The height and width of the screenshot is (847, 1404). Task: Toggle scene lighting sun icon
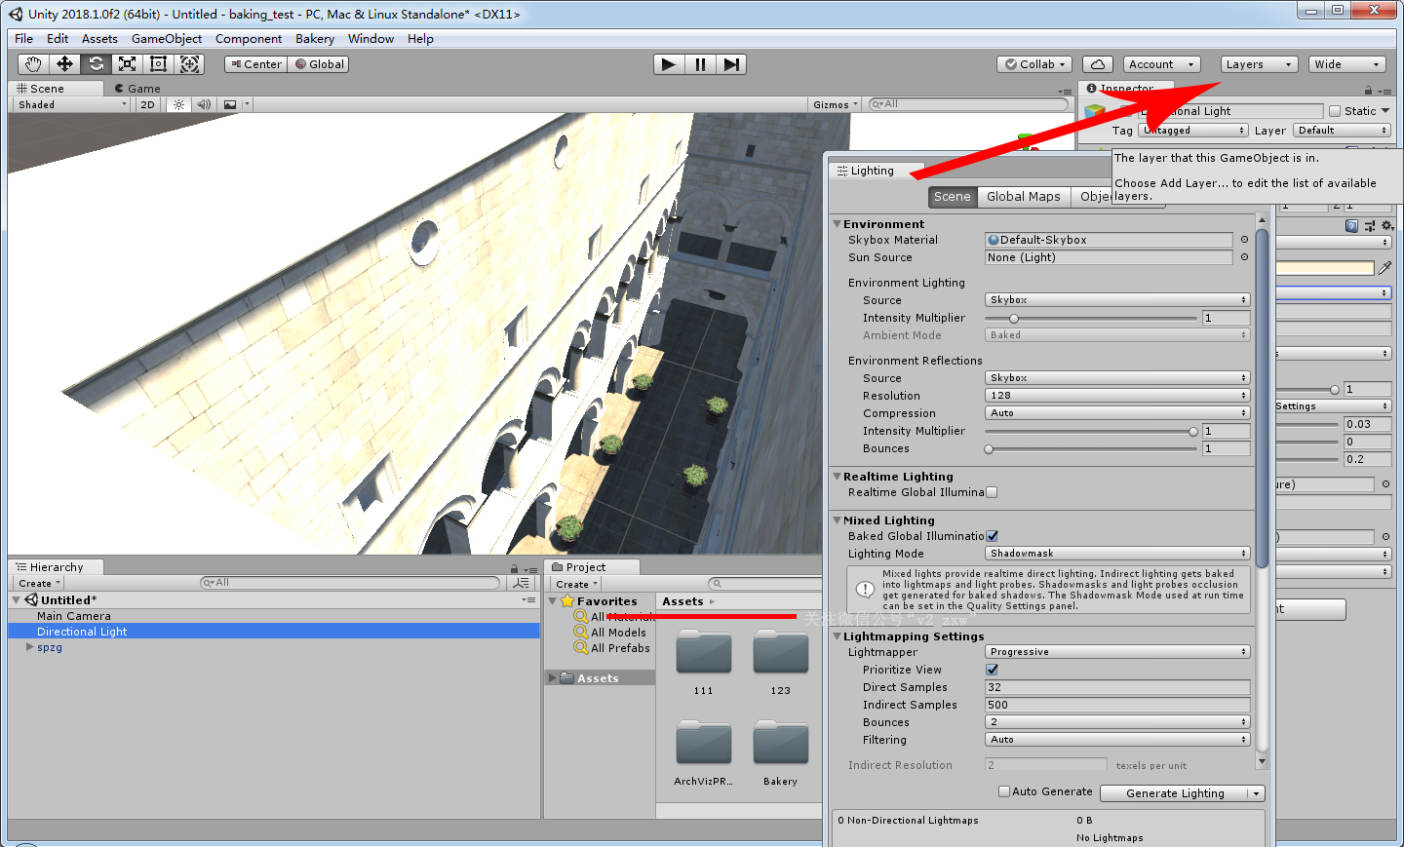[178, 104]
